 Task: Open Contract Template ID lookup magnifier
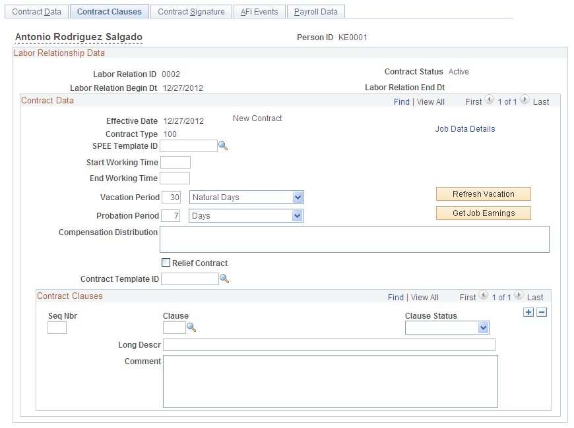point(224,279)
